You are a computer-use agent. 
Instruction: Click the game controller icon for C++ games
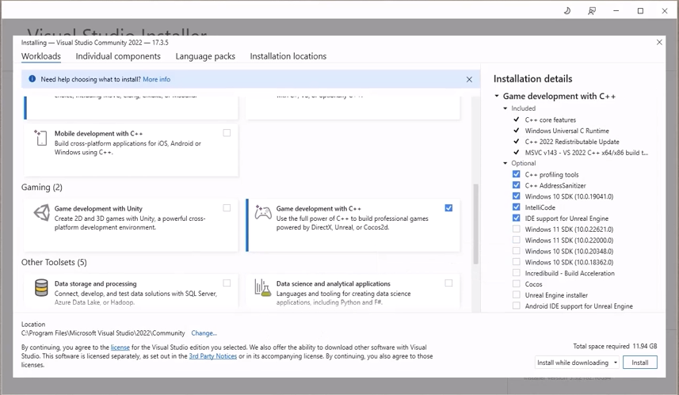coord(263,212)
